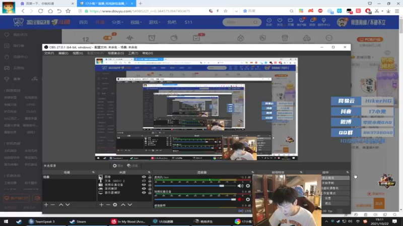Open Douyu S11 nav link
The height and width of the screenshot is (226, 403).
coord(188,22)
